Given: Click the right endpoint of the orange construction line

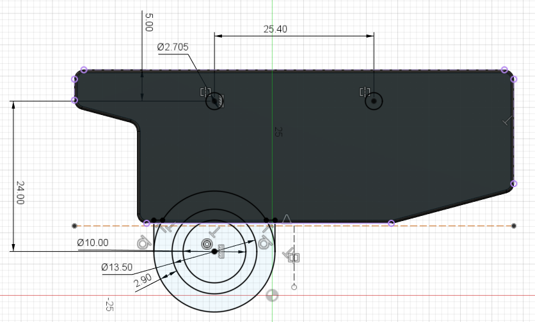Looking at the screenshot, I should point(514,226).
